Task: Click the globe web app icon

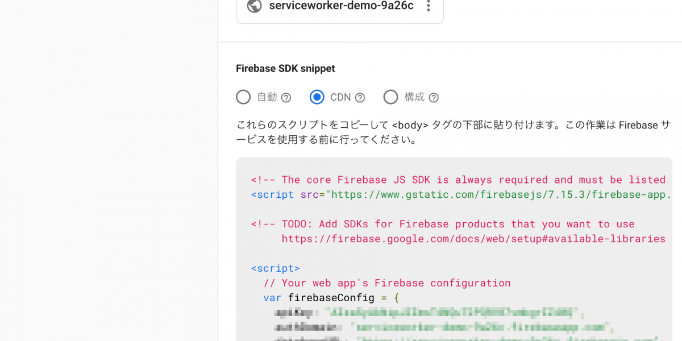Action: point(254,6)
